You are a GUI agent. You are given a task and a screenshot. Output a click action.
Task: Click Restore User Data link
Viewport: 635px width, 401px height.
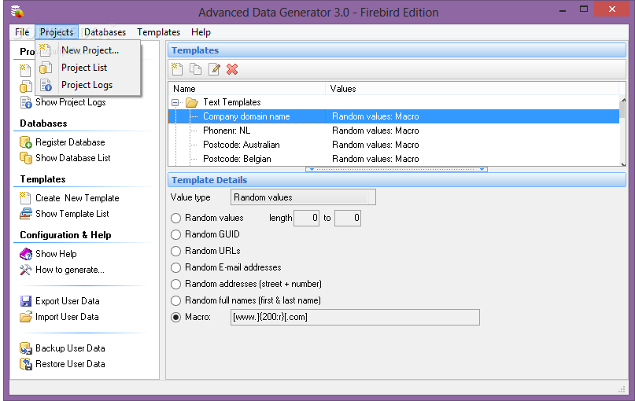(70, 364)
